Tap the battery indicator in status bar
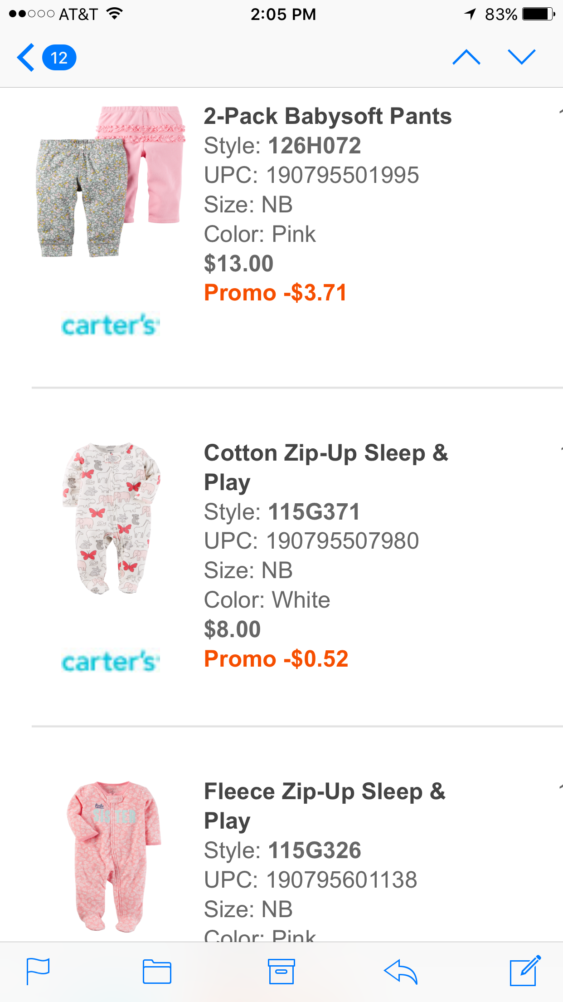 coord(538,14)
